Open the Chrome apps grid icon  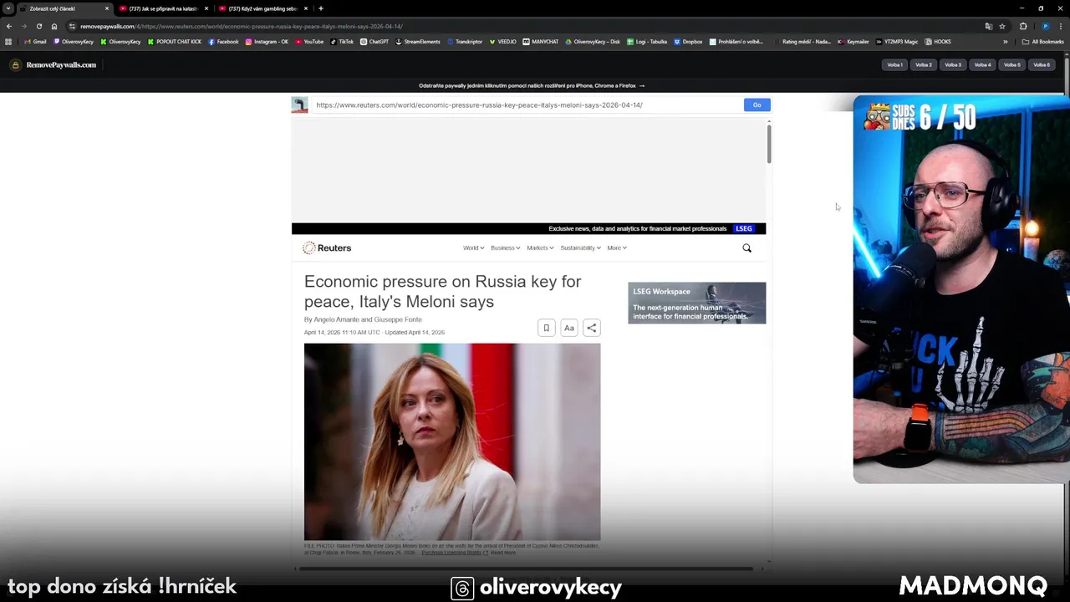click(x=9, y=42)
